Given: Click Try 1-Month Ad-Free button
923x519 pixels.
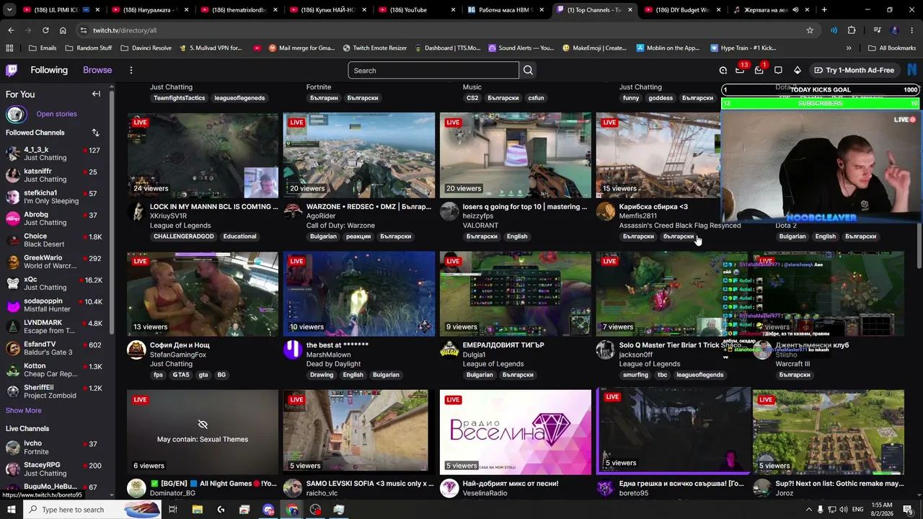Looking at the screenshot, I should [x=854, y=70].
